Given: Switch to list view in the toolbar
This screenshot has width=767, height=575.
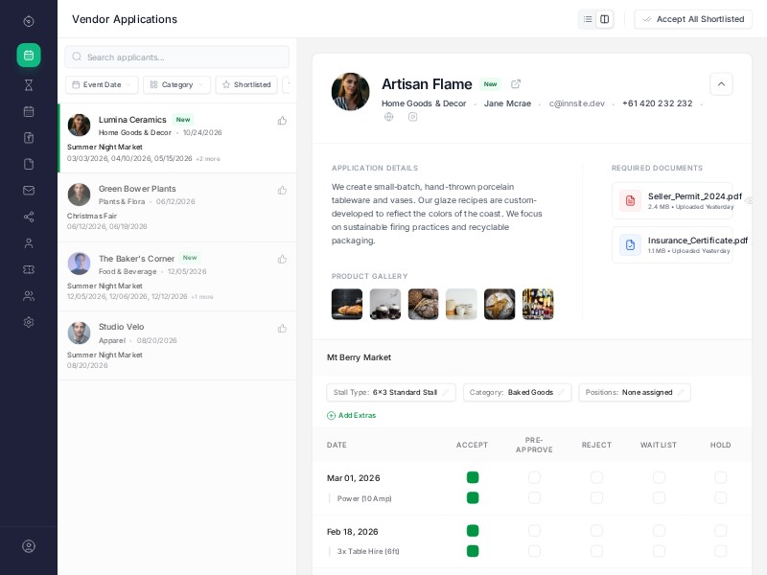Looking at the screenshot, I should pos(588,19).
